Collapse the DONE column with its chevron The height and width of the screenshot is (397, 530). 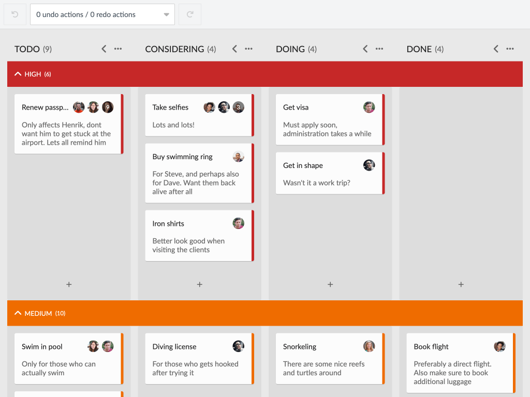(496, 49)
